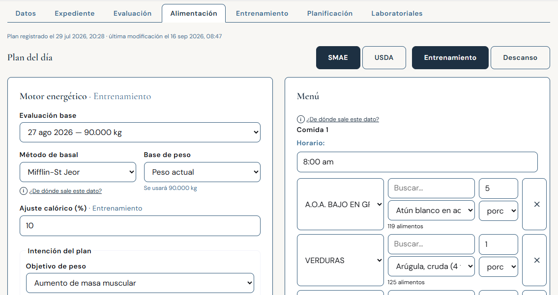Click the Buscar field in the Atún blanco row
The width and height of the screenshot is (558, 295).
(x=431, y=188)
